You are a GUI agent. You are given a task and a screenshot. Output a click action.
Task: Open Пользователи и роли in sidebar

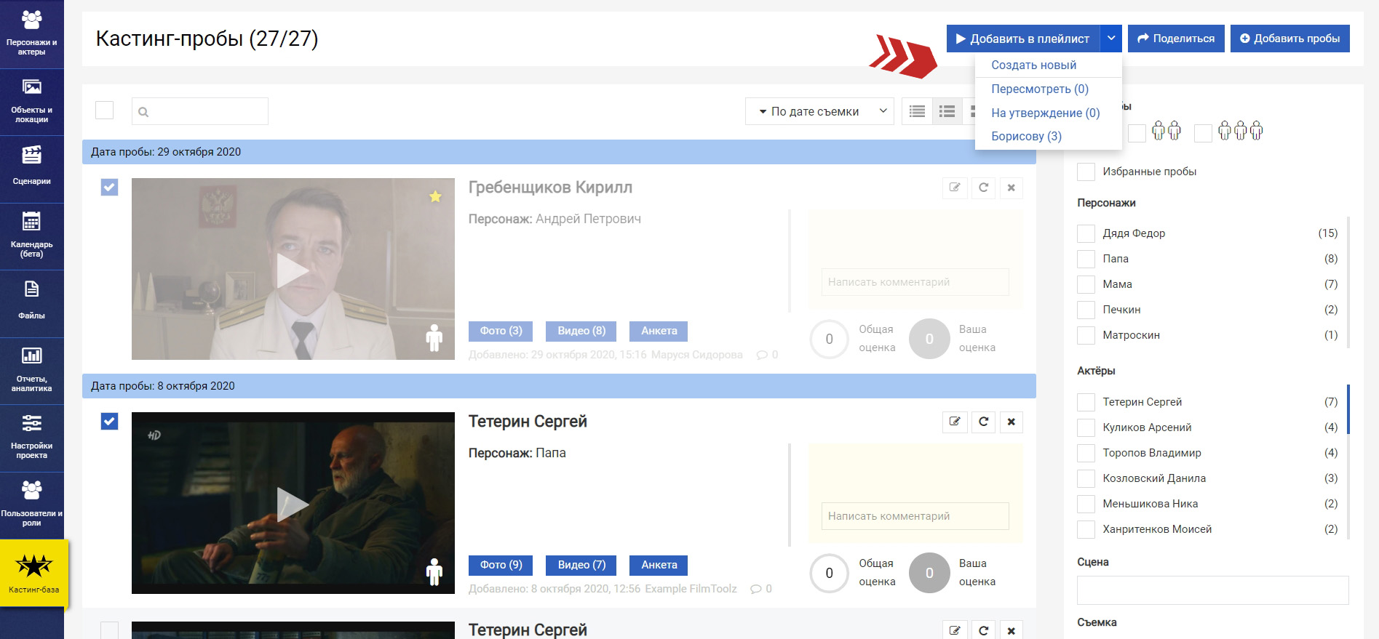point(31,506)
